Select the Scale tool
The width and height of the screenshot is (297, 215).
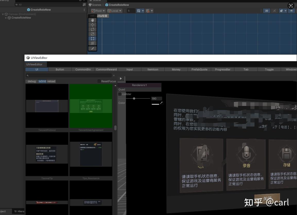click(92, 34)
